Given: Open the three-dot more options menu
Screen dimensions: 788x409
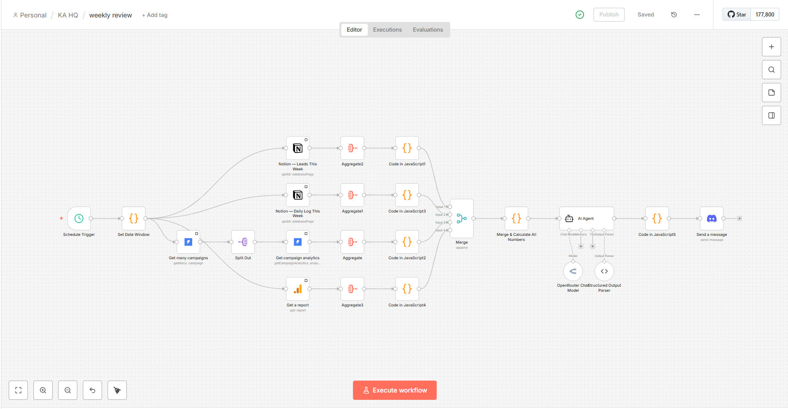Looking at the screenshot, I should (696, 15).
